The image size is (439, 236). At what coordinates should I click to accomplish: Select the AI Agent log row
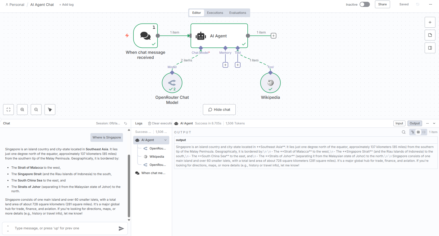point(151,140)
